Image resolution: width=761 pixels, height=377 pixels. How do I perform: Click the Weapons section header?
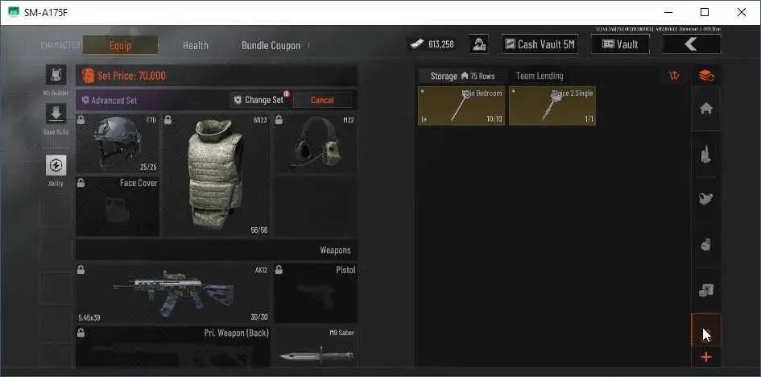(x=217, y=251)
